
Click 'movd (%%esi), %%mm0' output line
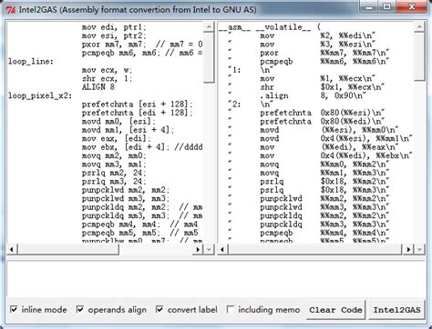tap(329, 130)
